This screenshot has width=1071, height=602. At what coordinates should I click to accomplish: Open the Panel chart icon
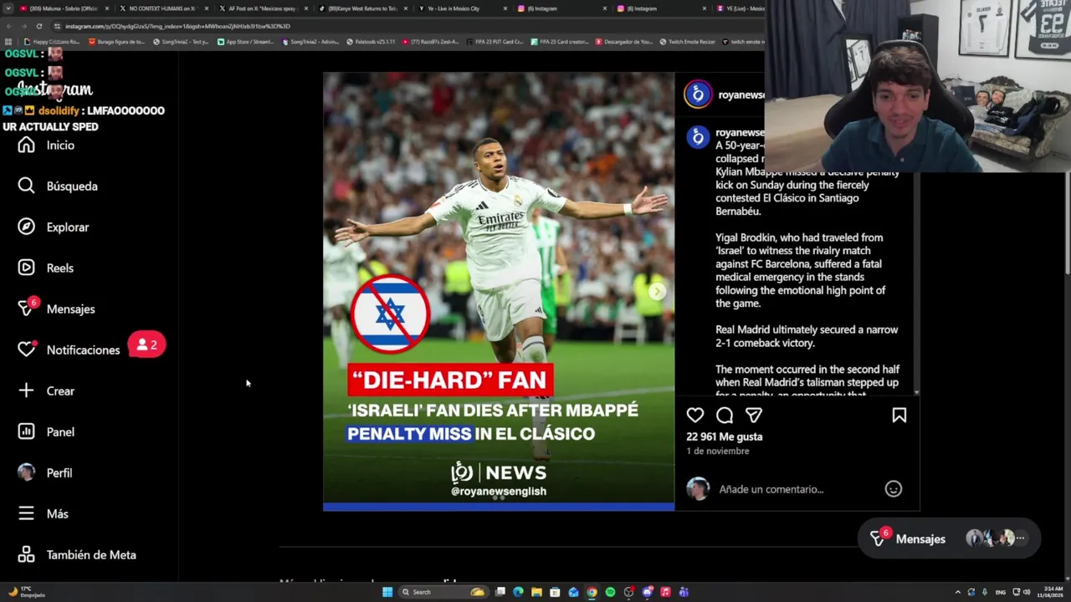[x=26, y=432]
